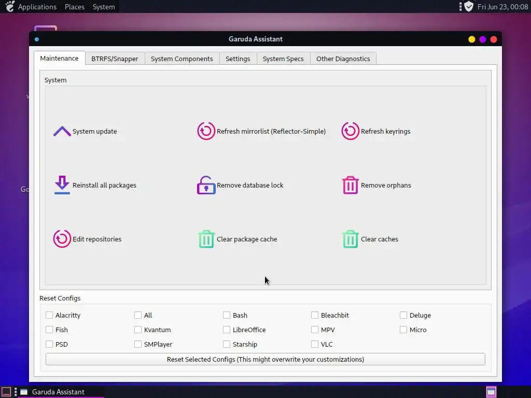Toggle the Fish checkbox
531x398 pixels.
(x=49, y=330)
